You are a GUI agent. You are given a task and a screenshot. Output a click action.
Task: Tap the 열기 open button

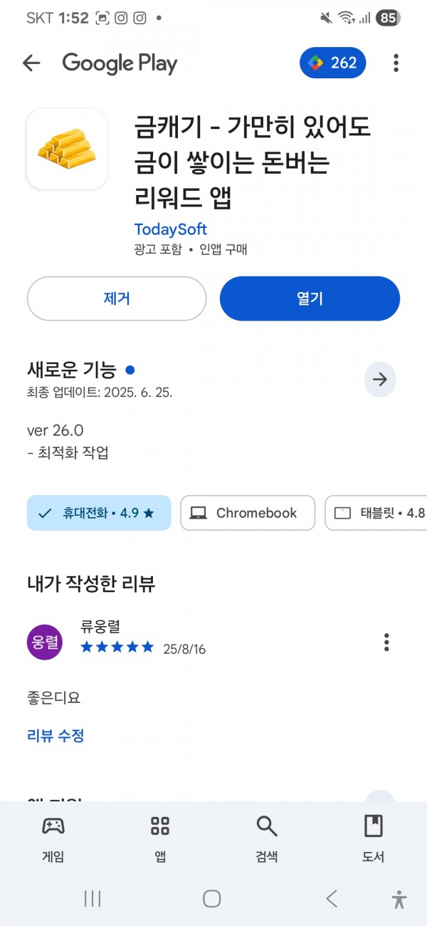click(310, 298)
